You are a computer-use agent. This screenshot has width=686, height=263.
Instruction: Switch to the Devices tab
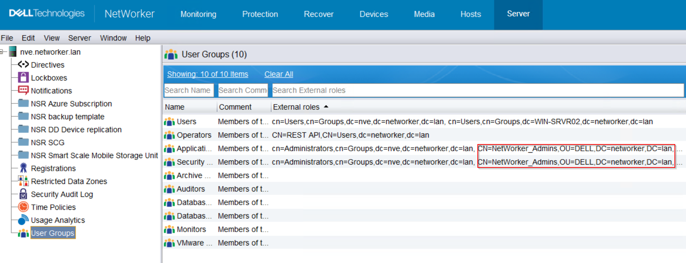coord(374,14)
